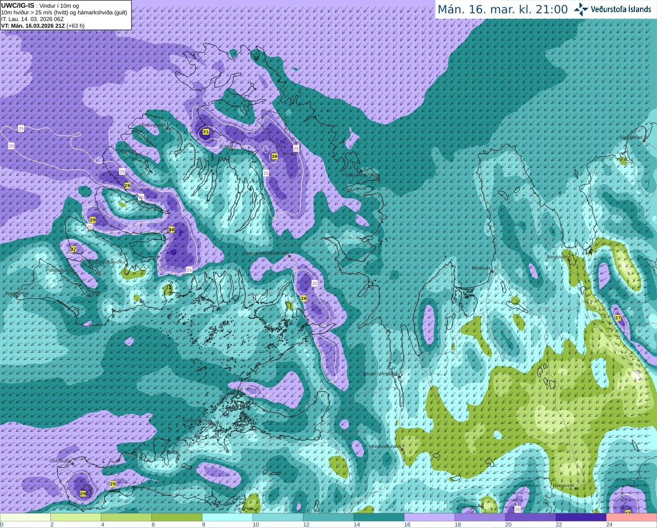
Task: Click the yellow 25 gust marker near Gufuskálar
Action: click(113, 483)
